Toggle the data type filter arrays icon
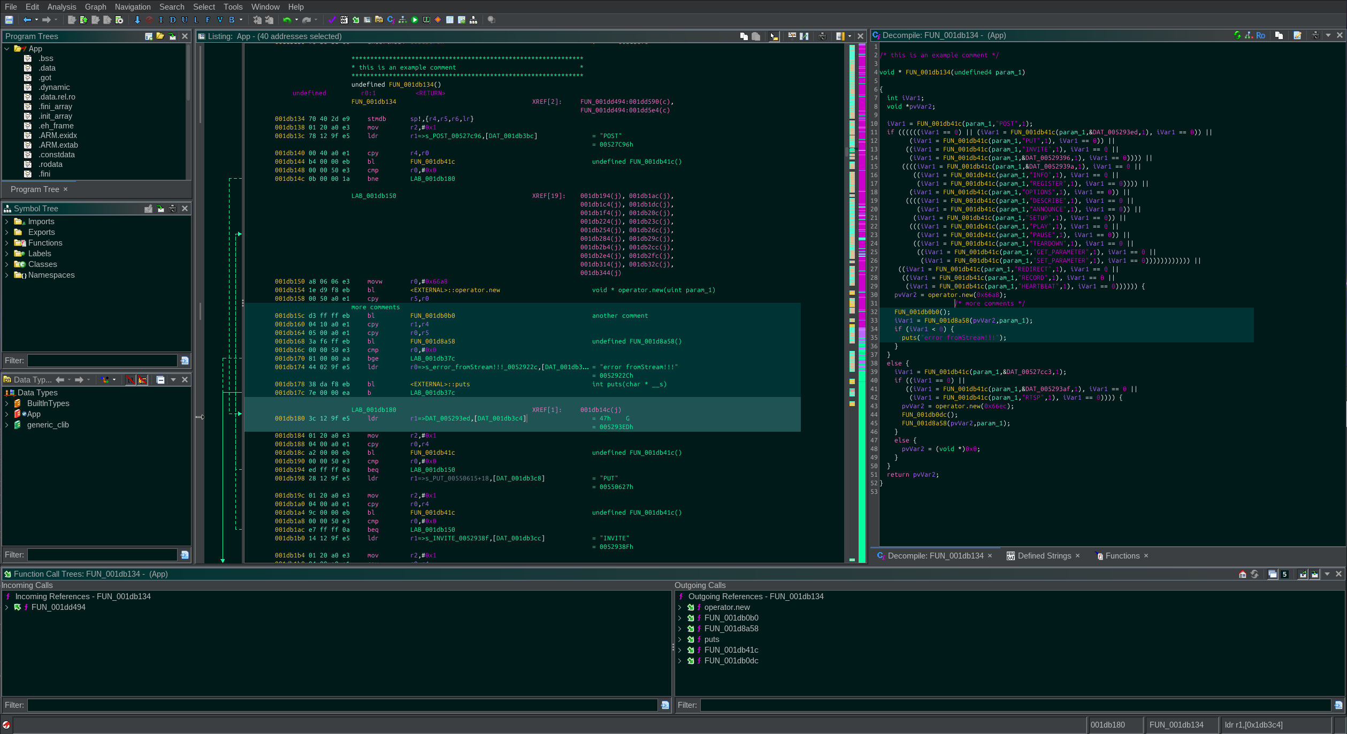The height and width of the screenshot is (734, 1347). (x=130, y=380)
